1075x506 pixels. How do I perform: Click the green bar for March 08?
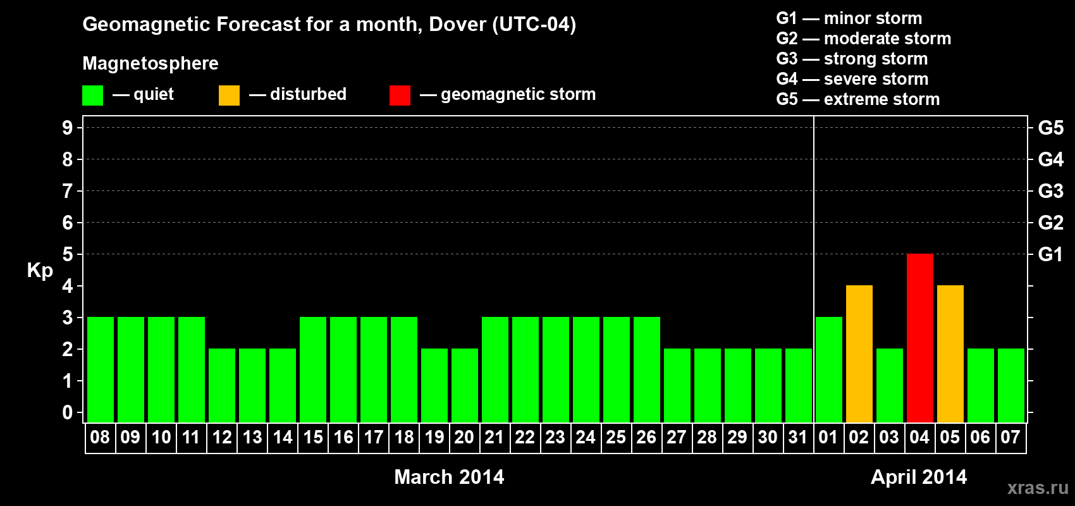(101, 369)
